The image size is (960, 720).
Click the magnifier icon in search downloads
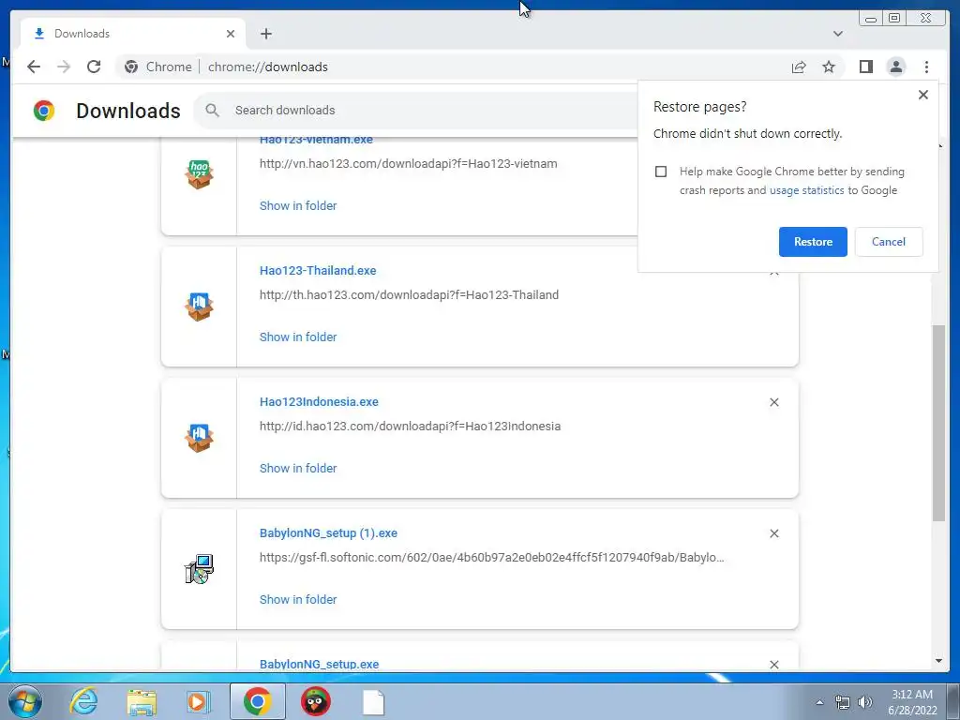(x=213, y=111)
